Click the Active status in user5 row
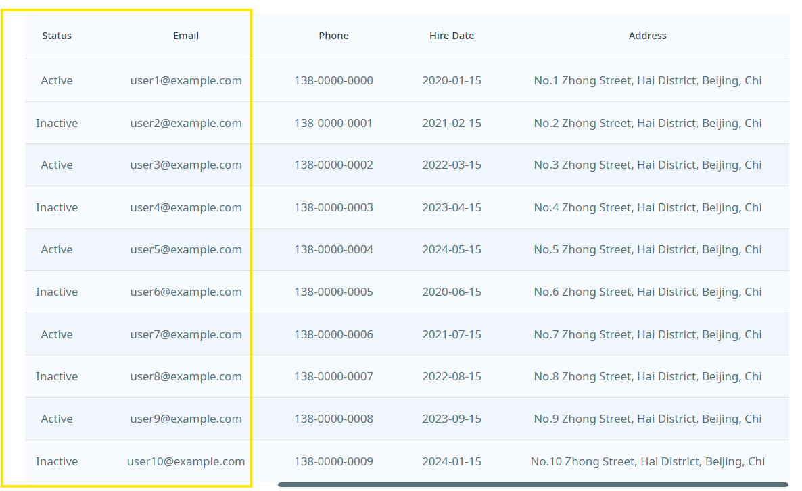 point(57,249)
